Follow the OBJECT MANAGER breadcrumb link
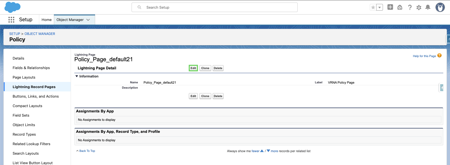Viewport: 450px width, 165px height. coord(40,34)
